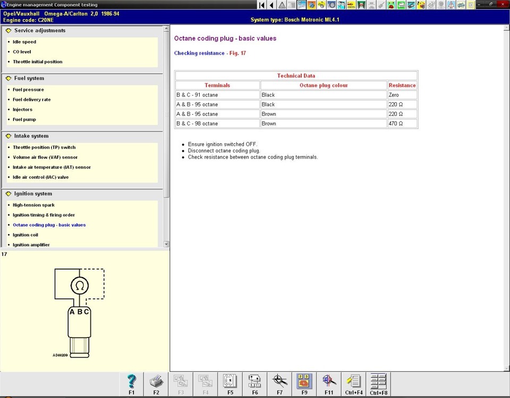Select Injectors in Fuel system
510x398 pixels.
(22, 109)
